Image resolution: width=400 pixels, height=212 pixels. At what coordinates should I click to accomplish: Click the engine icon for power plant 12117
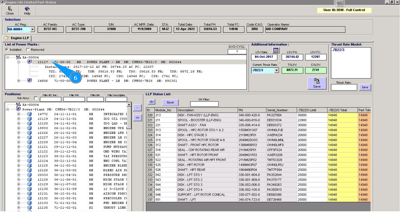click(x=29, y=62)
